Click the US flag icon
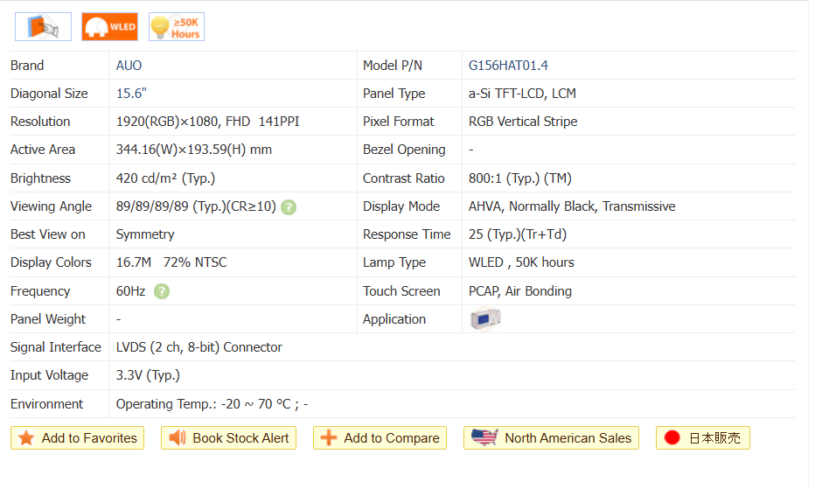The image size is (815, 489). [484, 437]
